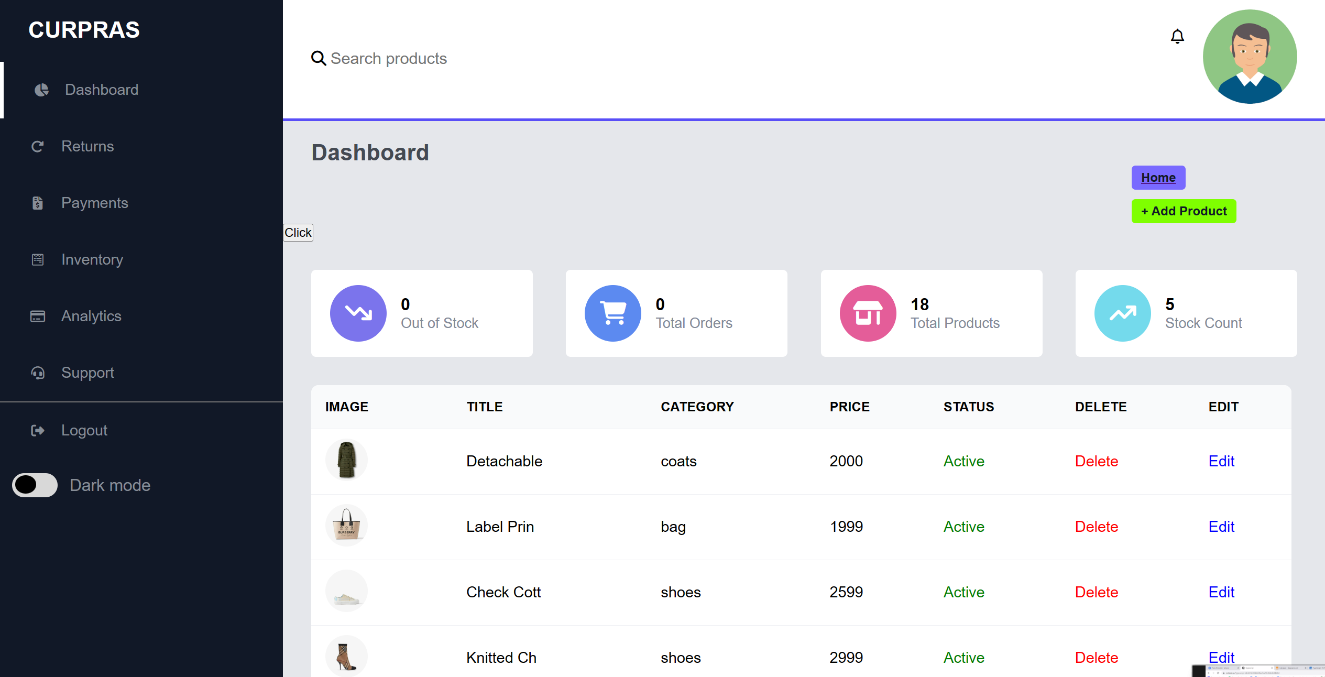Select the Total Products store icon
1325x677 pixels.
point(867,313)
